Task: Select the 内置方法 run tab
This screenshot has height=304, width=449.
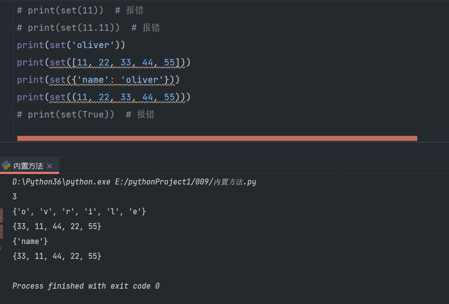Action: coord(28,166)
